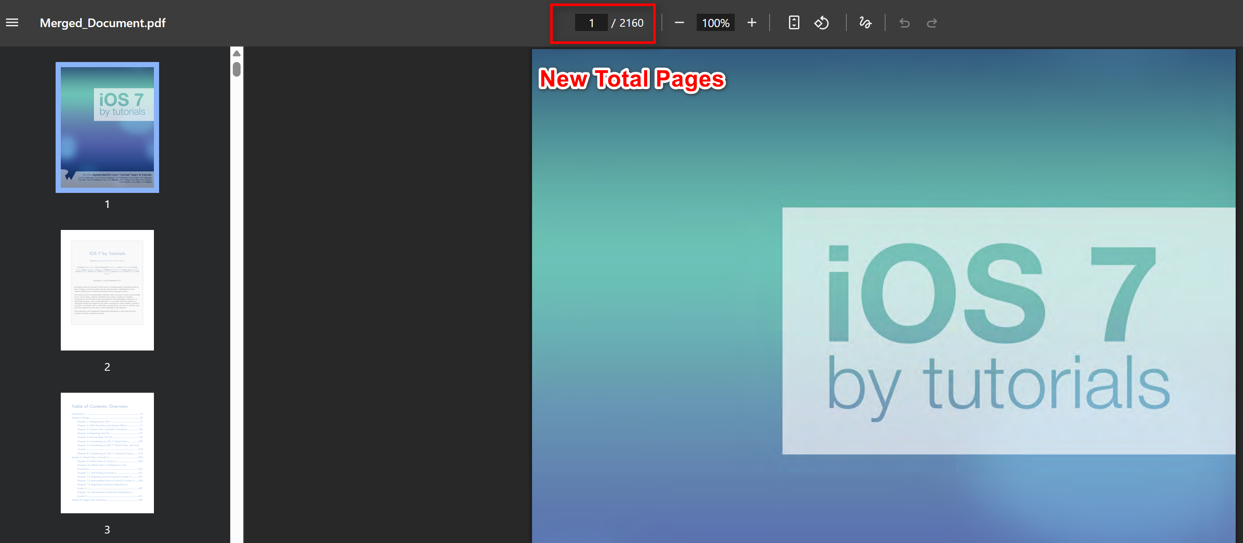Click the thumbnail panel scrollbar handle
Screen dimensions: 1243x543
click(236, 69)
